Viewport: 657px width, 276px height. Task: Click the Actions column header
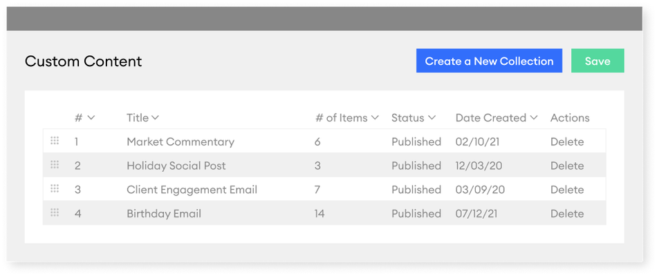[x=570, y=118]
